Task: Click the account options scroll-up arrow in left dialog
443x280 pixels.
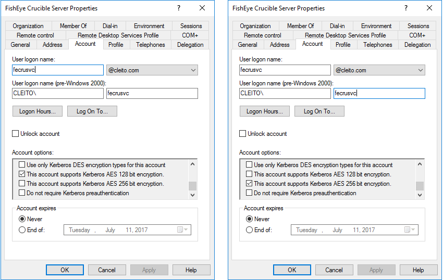Action: tap(193, 164)
